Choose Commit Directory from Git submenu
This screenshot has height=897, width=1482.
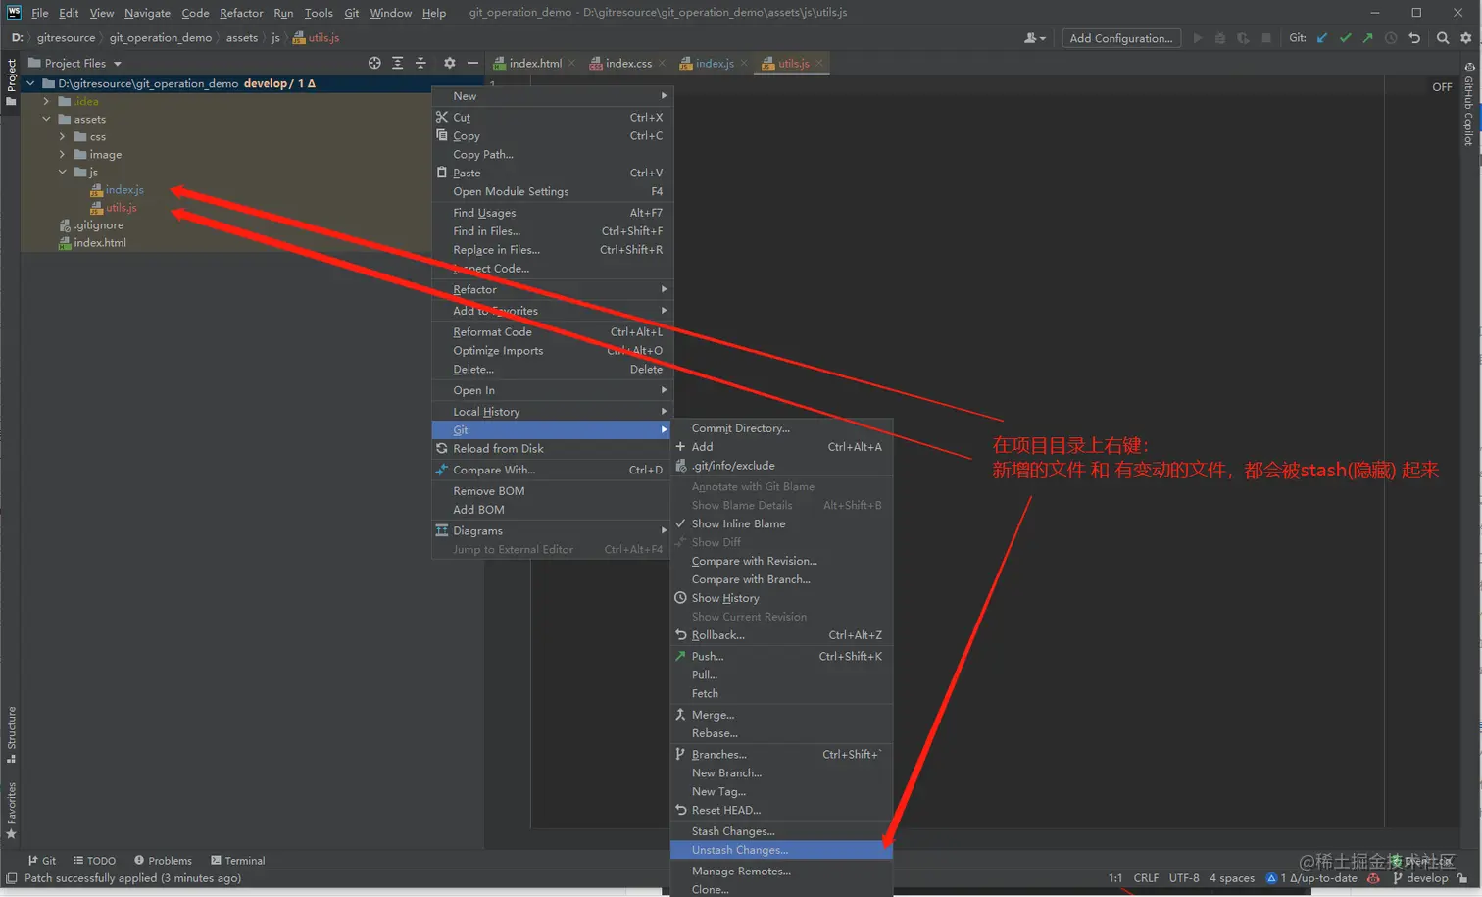point(740,428)
